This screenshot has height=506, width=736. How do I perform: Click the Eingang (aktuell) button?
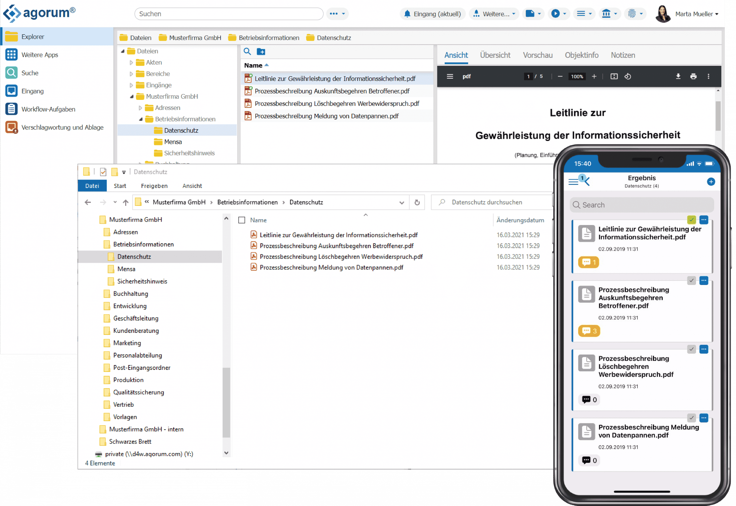tap(433, 14)
